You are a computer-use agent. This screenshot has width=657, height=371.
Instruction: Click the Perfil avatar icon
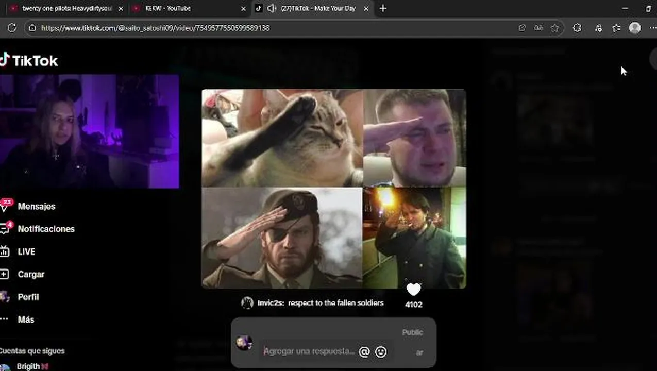click(5, 297)
